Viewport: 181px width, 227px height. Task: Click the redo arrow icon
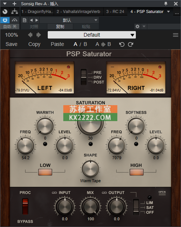coord(131,44)
